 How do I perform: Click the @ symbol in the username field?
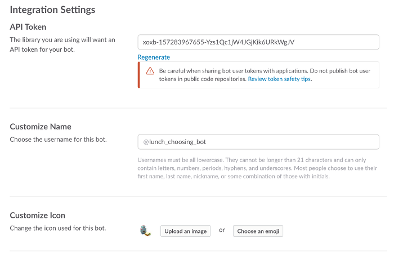[x=146, y=142]
